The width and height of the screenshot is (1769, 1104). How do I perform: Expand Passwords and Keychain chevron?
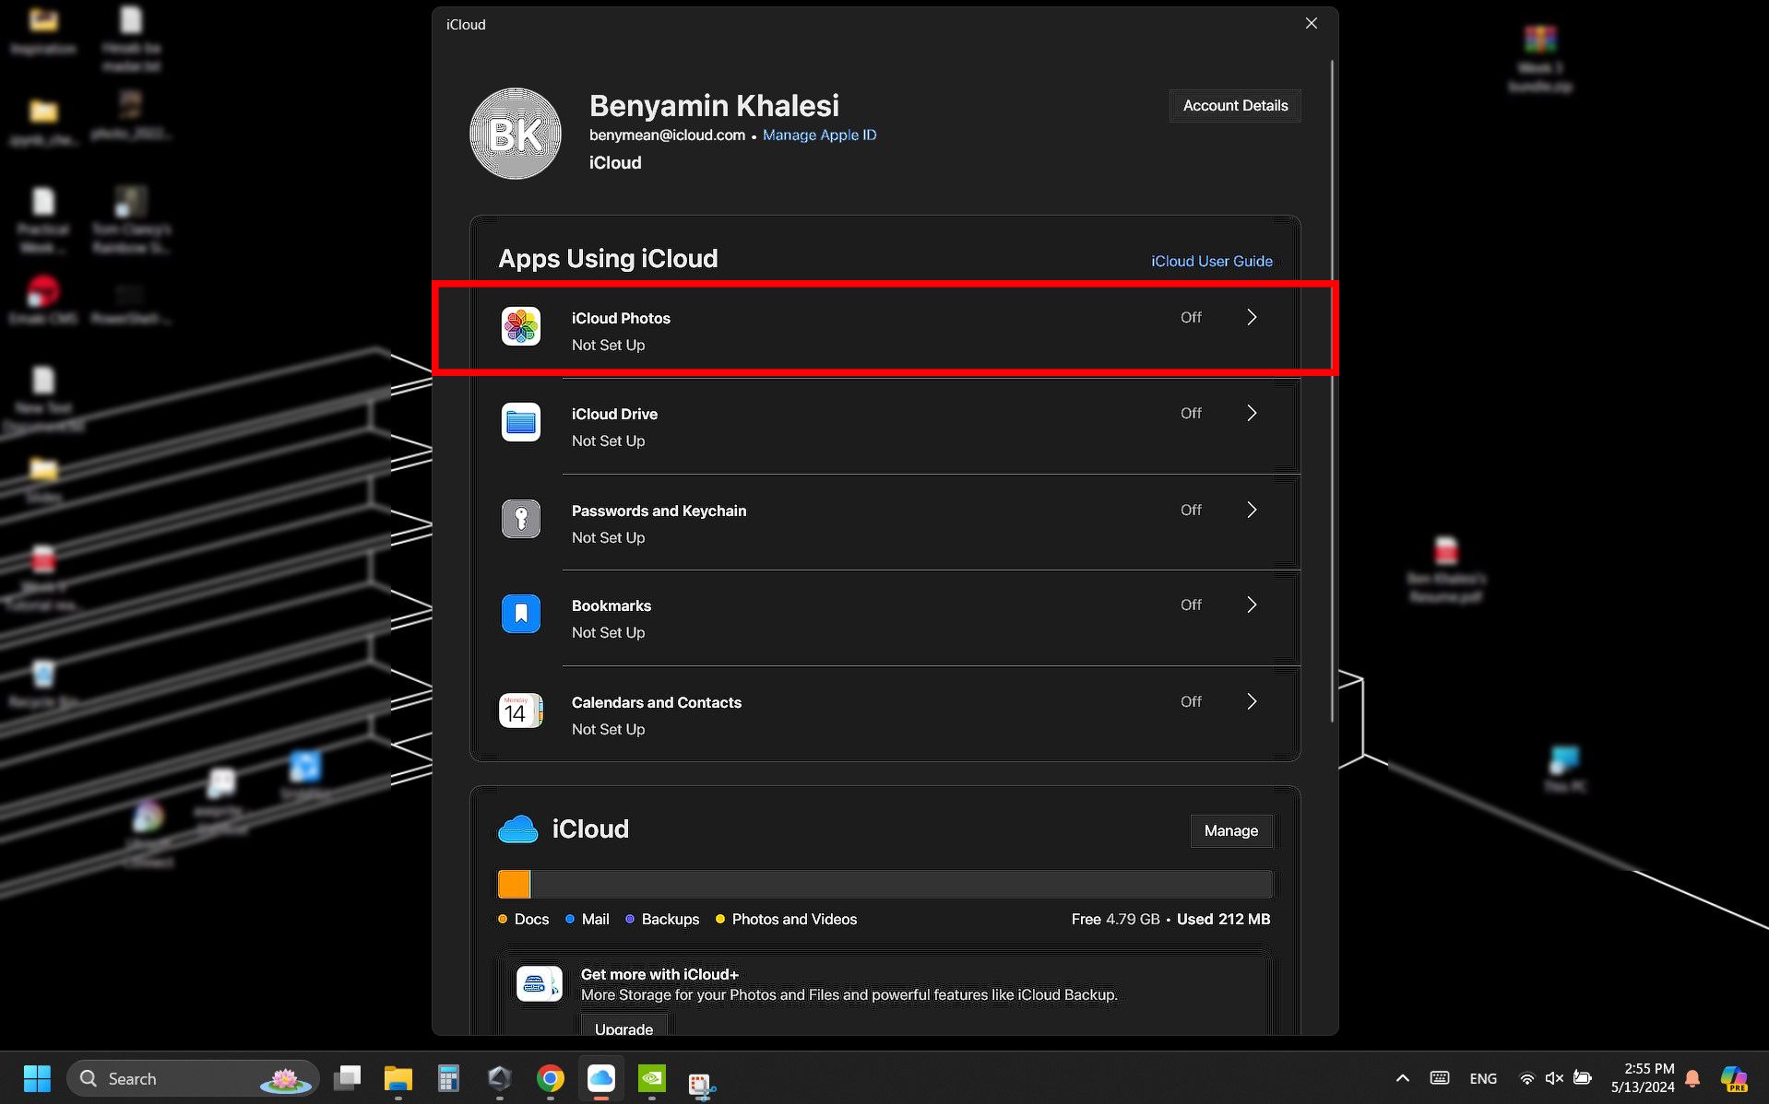1252,510
